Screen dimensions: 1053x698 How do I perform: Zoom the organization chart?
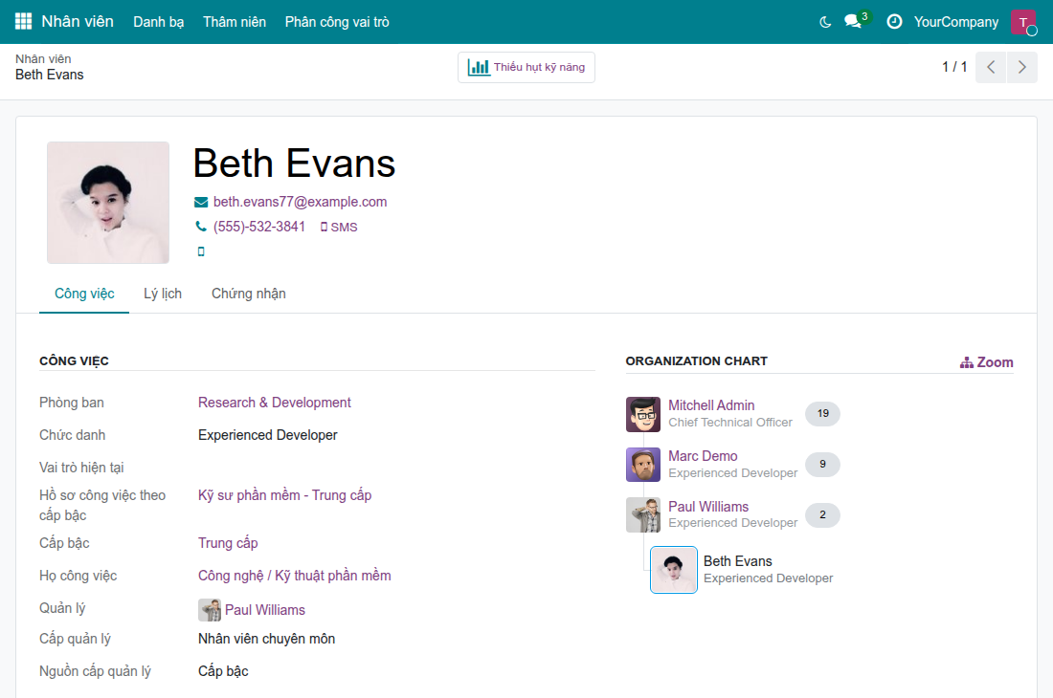(987, 362)
